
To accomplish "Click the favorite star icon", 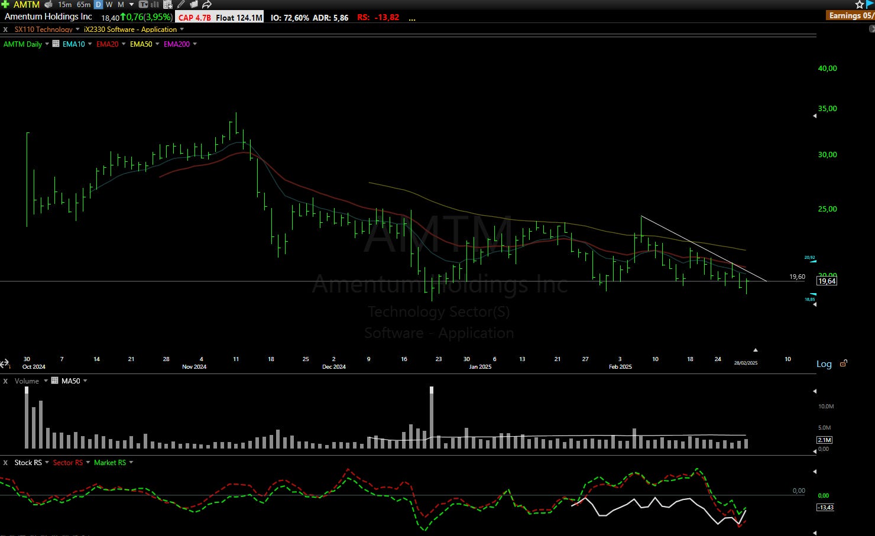I will (860, 4).
